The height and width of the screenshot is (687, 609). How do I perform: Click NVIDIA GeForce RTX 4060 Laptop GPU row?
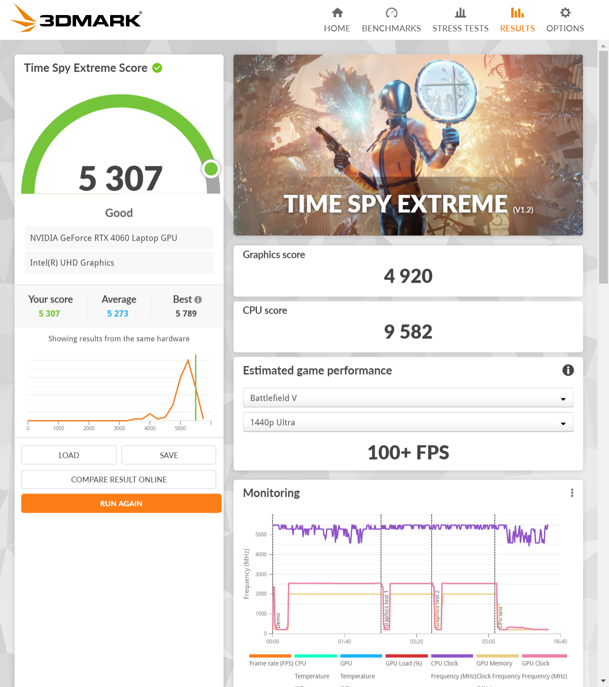coord(119,238)
